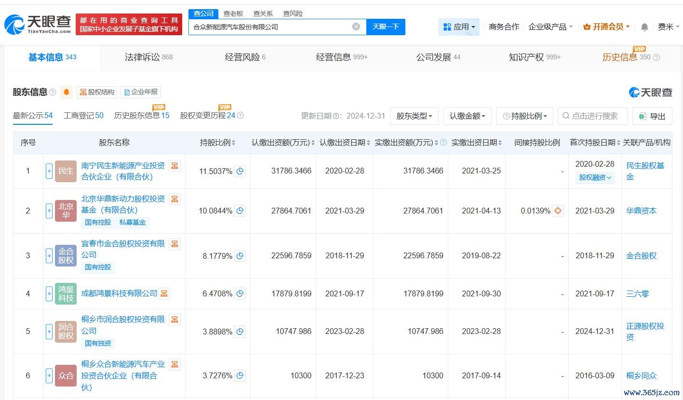683x400 pixels.
Task: Click the pie chart icon beside 3.7276%
Action: (x=240, y=375)
